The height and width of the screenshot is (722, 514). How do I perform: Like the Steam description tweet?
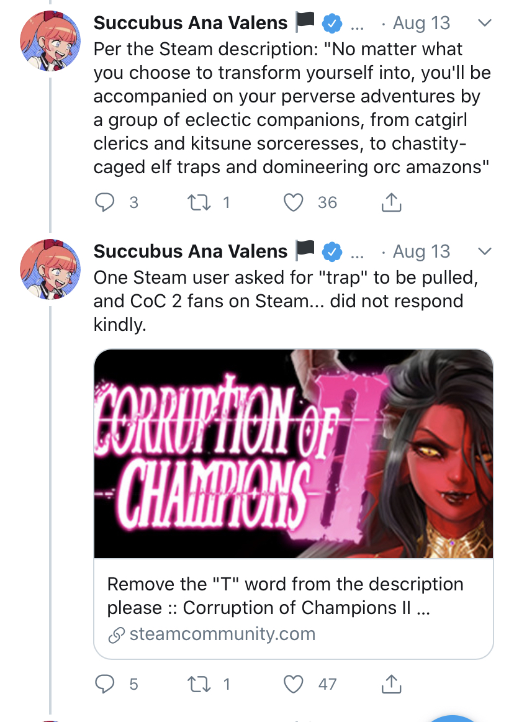coord(292,202)
